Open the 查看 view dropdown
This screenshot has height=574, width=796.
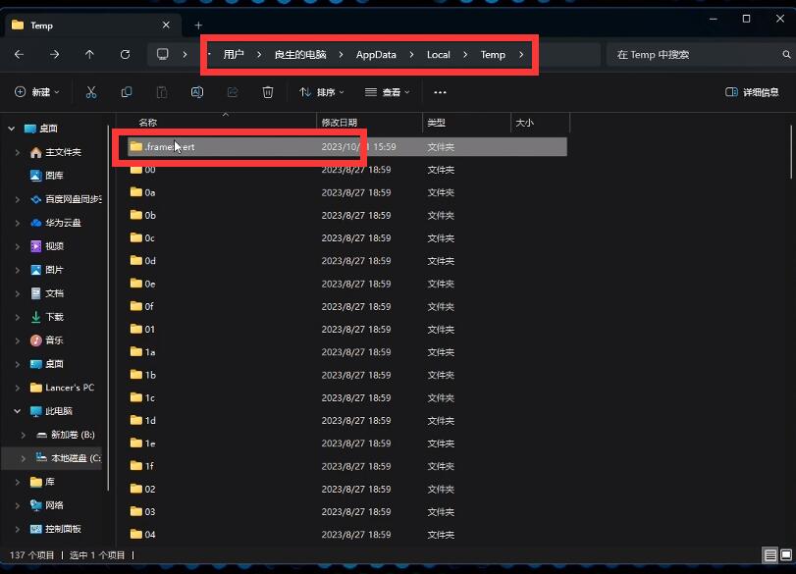coord(387,92)
